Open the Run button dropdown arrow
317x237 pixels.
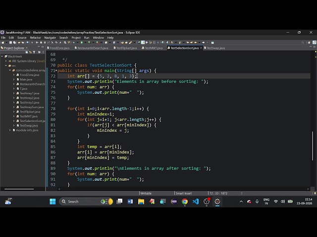85,42
